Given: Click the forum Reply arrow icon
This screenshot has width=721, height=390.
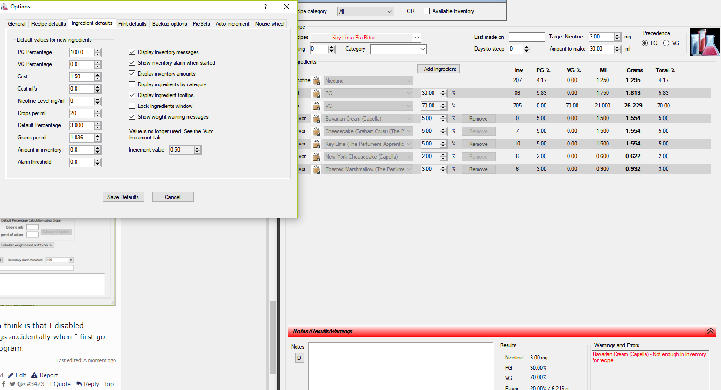Looking at the screenshot, I should coord(79,384).
